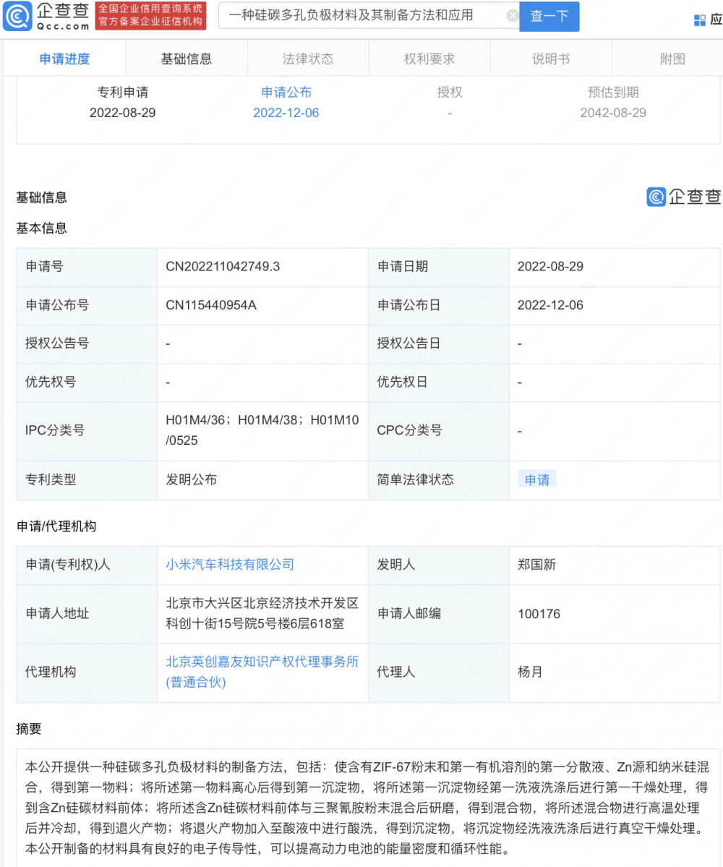The height and width of the screenshot is (867, 723).
Task: Click the Qcc.com logo icon
Action: [x=17, y=16]
